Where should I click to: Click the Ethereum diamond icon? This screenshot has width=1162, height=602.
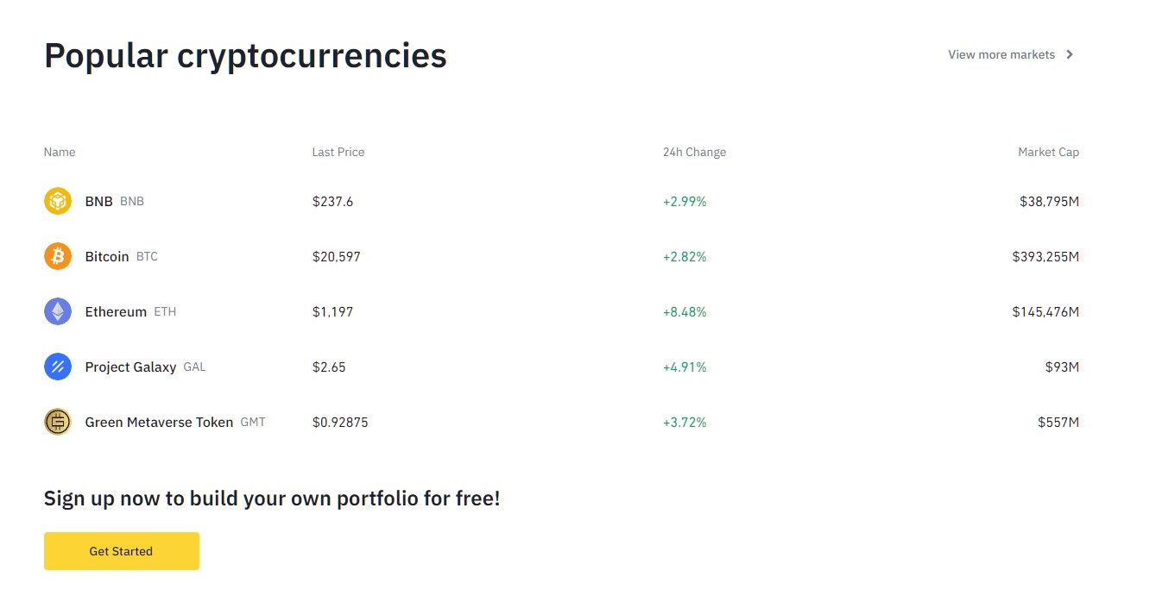pos(58,311)
